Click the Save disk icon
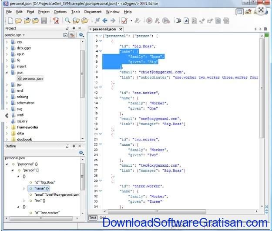The image size is (272, 231). [x=44, y=21]
